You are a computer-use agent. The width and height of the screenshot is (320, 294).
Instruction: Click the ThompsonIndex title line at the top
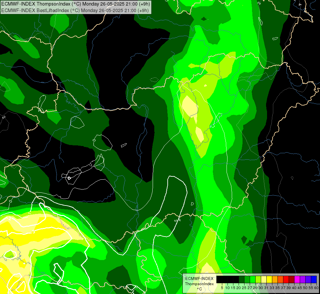click(x=76, y=4)
